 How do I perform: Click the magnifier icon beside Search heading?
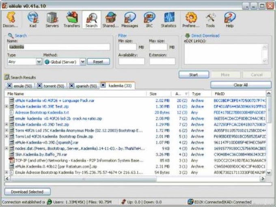tap(11, 36)
